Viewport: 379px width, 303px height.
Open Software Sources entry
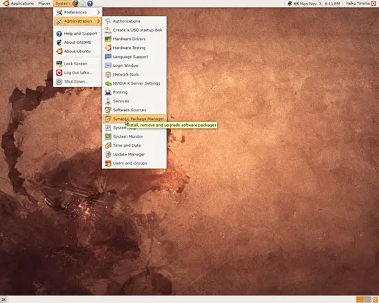(x=134, y=110)
